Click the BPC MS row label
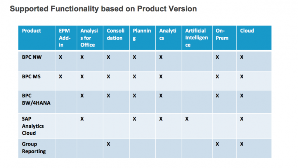The width and height of the screenshot is (298, 168). click(31, 76)
